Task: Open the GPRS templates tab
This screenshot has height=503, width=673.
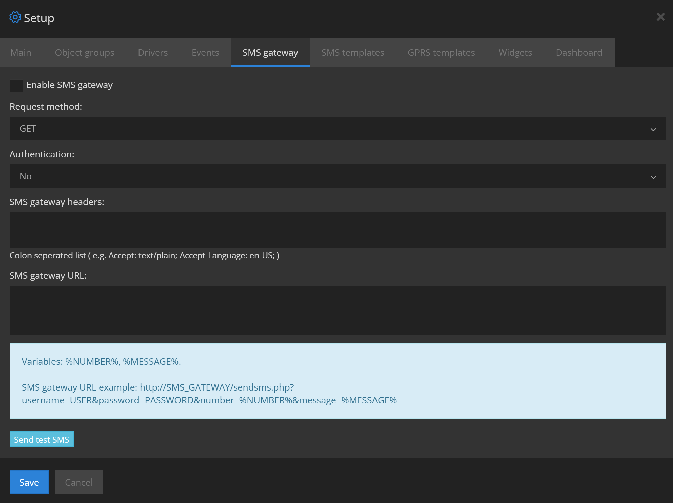Action: [x=441, y=53]
